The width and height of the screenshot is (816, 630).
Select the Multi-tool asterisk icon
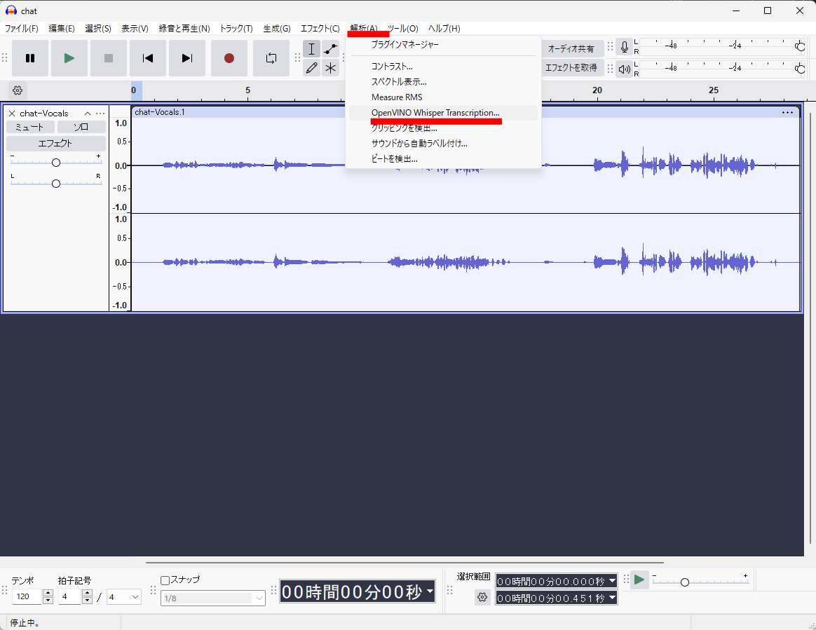point(330,68)
